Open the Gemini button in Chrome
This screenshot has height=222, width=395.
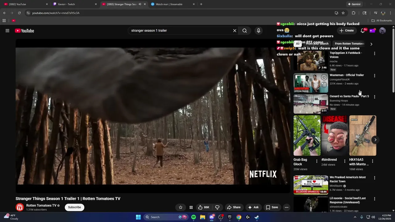354,4
